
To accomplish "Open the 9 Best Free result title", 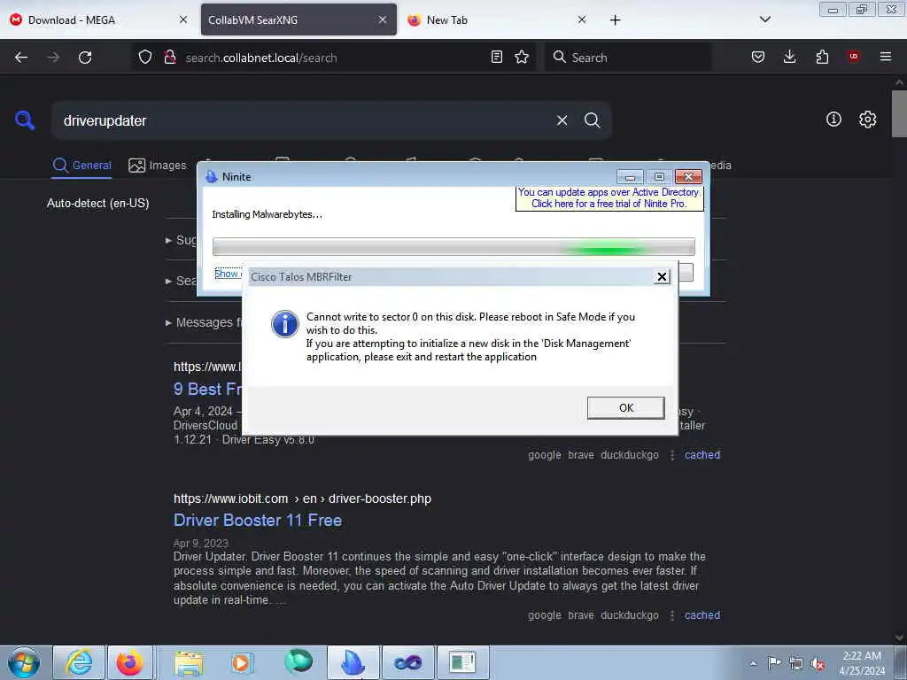I will point(207,390).
